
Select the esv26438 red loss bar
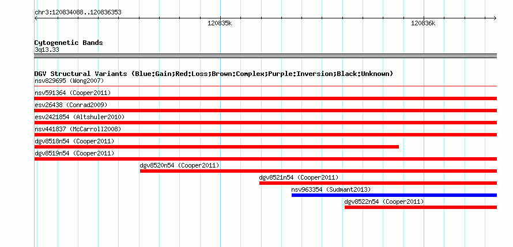pyautogui.click(x=266, y=111)
